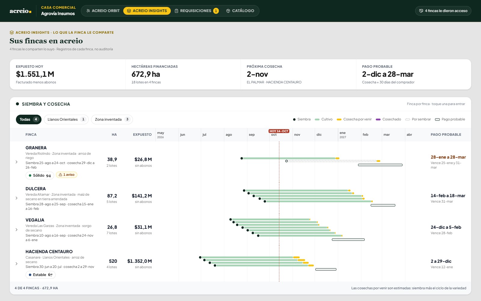481x301 pixels.
Task: Click the breadcrumb layers icon beside Acreio Insights
Action: tap(12, 33)
